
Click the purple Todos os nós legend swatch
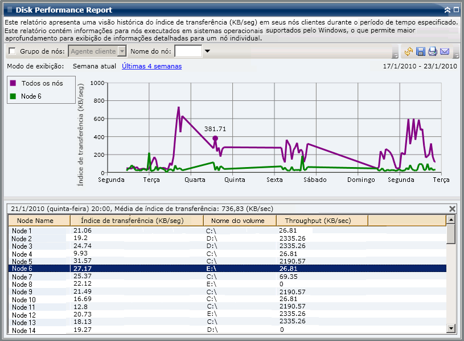pyautogui.click(x=13, y=83)
